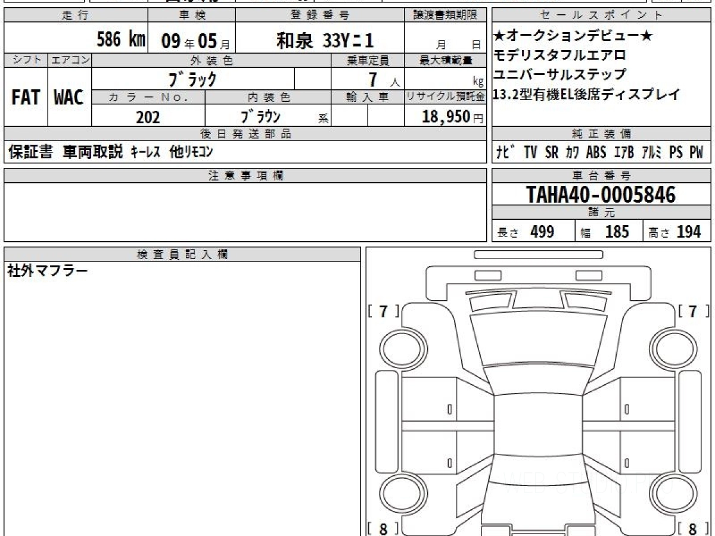715x536 pixels.
Task: Select アルミ alloy wheel code
Action: point(652,152)
